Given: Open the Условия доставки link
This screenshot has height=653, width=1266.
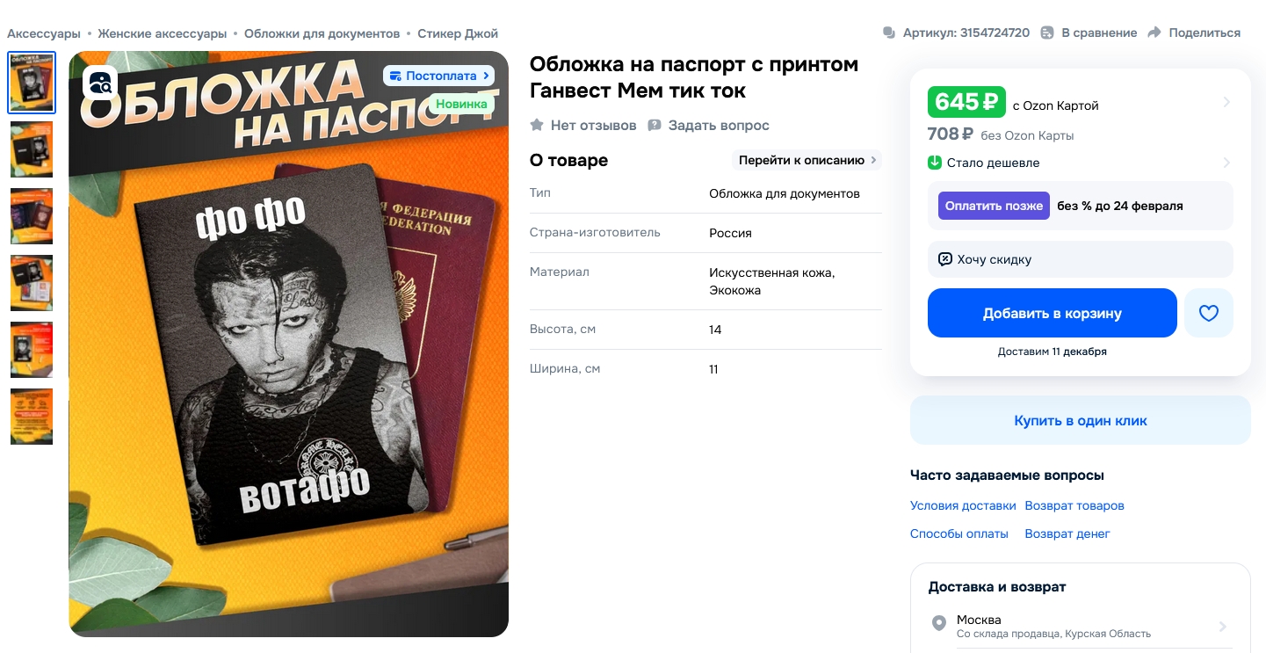Looking at the screenshot, I should point(963,505).
